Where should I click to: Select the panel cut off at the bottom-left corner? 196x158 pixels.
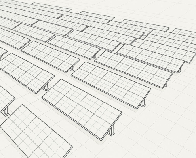[36, 131]
